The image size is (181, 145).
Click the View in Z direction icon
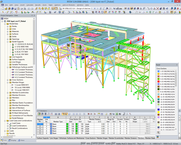coord(116,12)
